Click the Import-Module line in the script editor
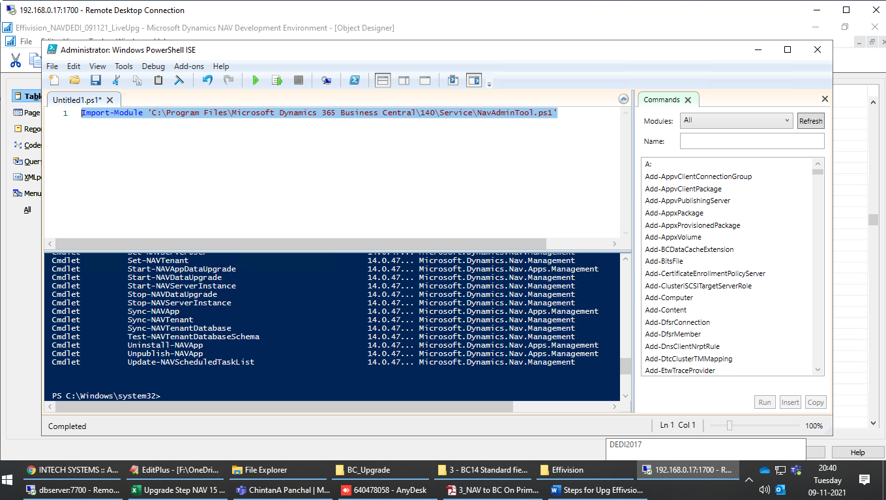Screen dimensions: 886x500 (x=319, y=113)
